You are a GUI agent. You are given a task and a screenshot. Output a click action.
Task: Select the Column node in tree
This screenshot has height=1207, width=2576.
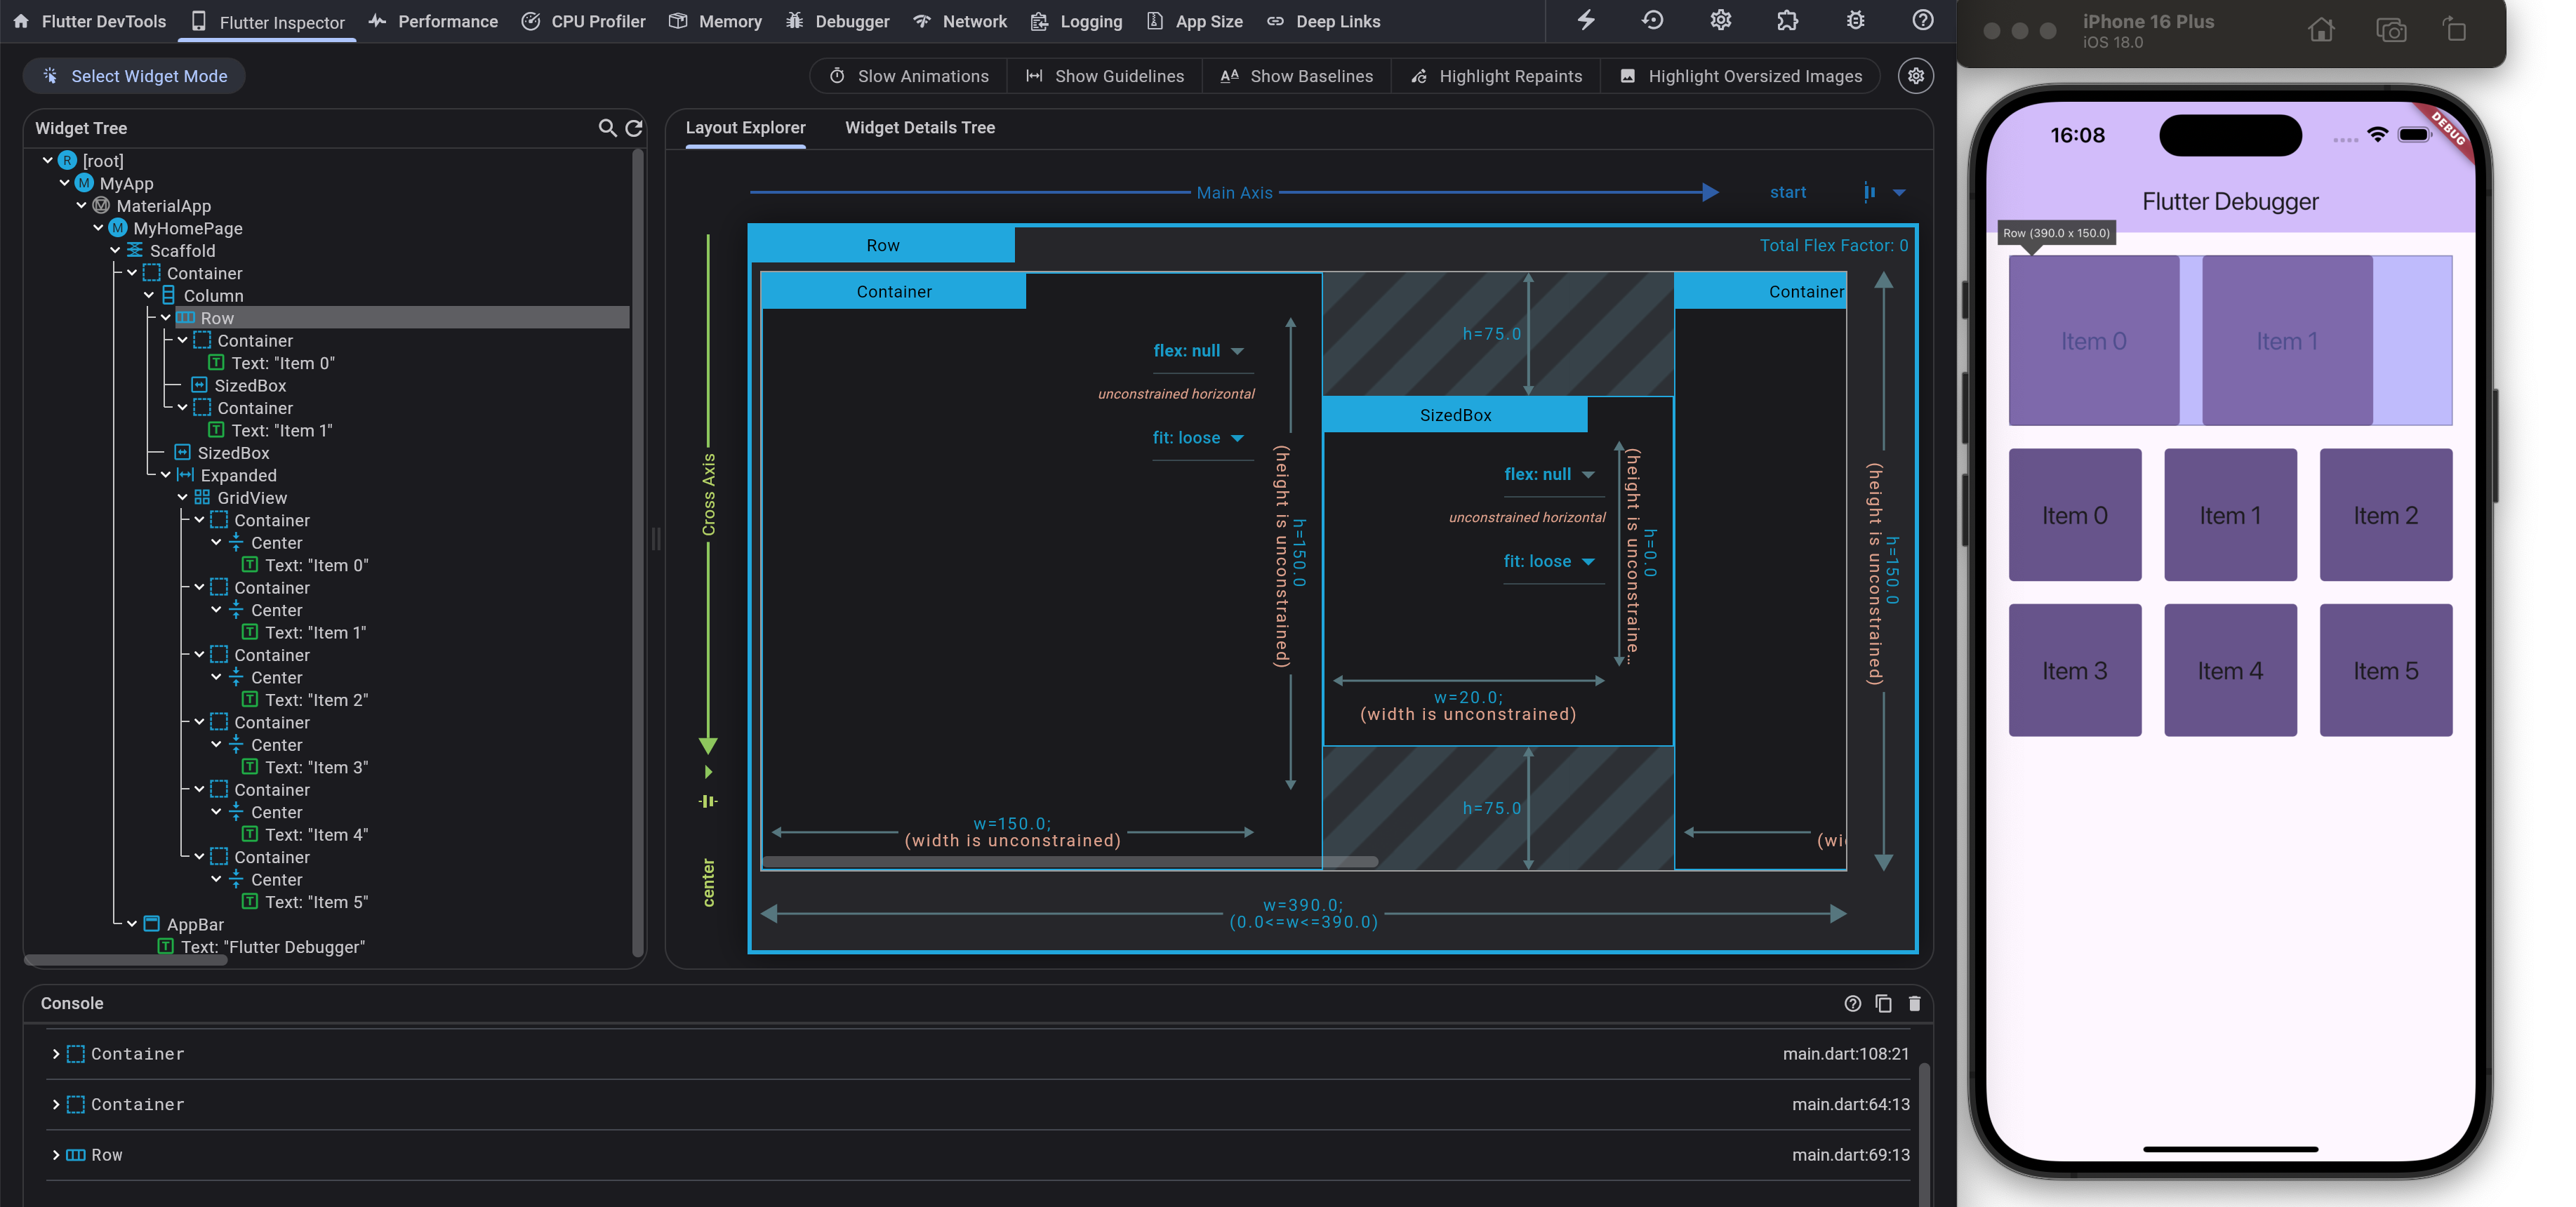tap(213, 296)
